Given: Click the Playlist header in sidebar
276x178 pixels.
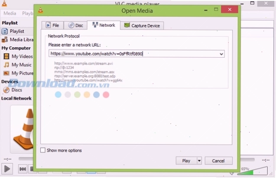Looking at the screenshot, I should point(10,23).
